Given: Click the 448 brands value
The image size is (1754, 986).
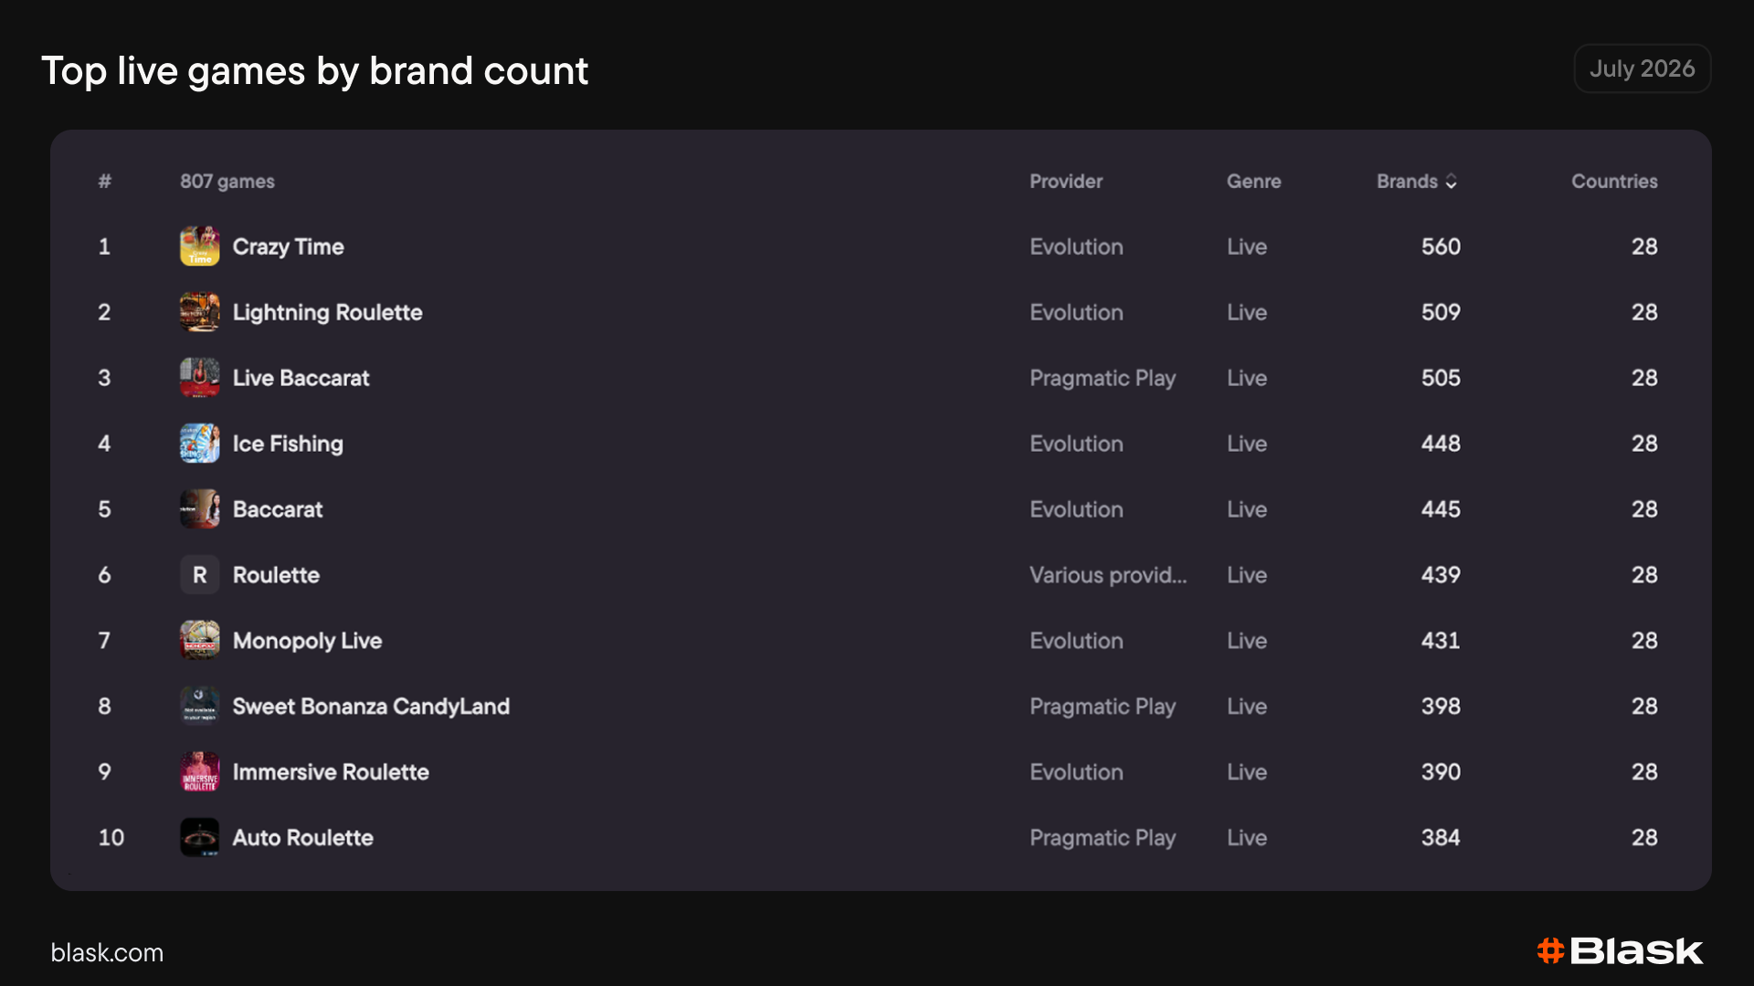Looking at the screenshot, I should click(1441, 444).
